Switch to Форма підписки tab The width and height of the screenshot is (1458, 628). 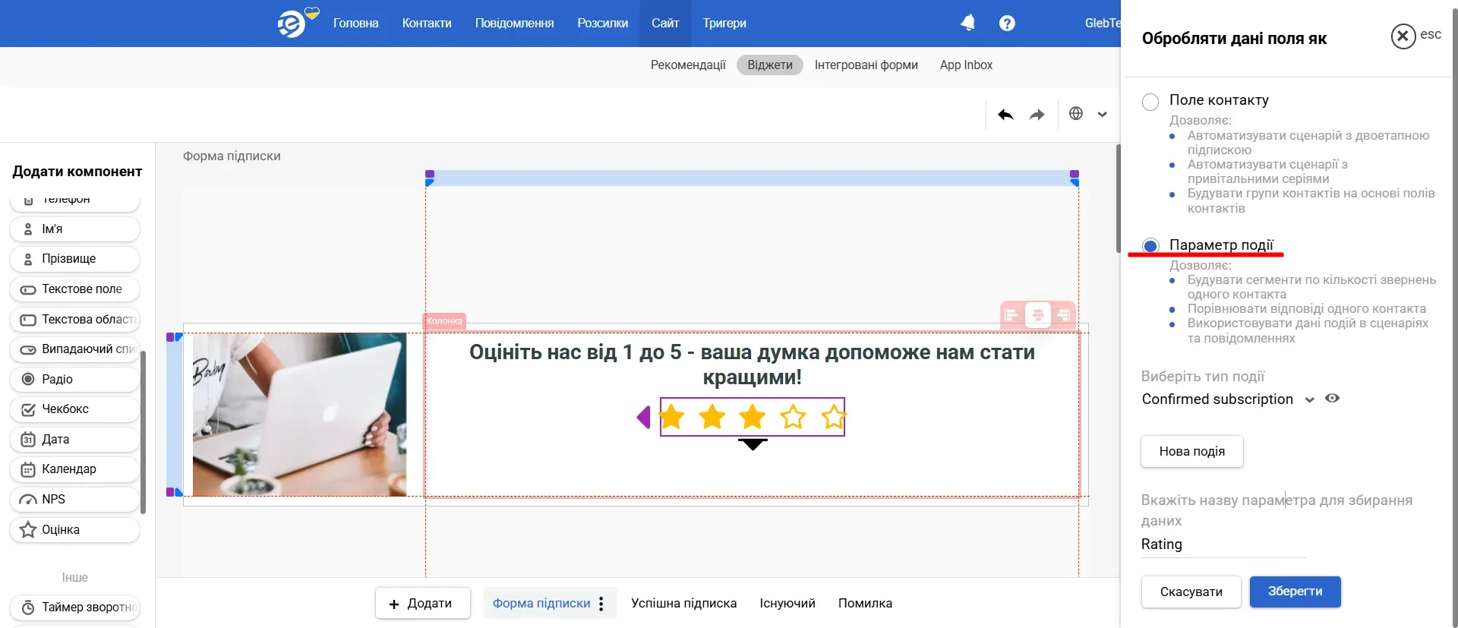point(541,604)
